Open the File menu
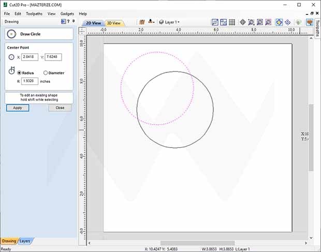 [7, 13]
